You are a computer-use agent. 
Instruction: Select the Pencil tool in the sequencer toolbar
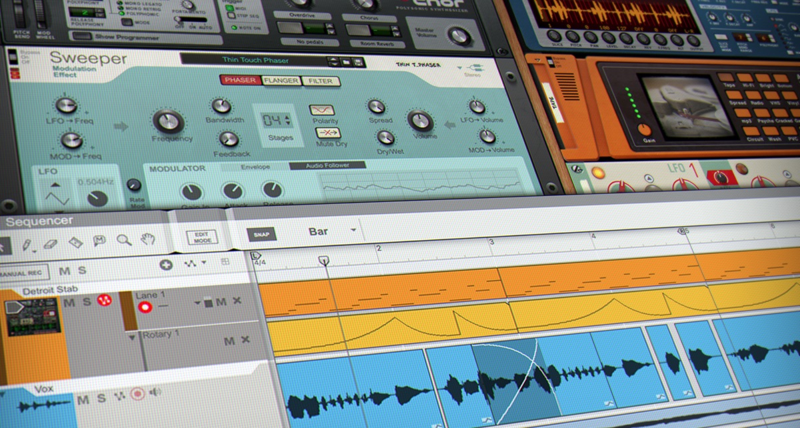(27, 243)
